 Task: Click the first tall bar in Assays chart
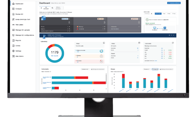123,81
